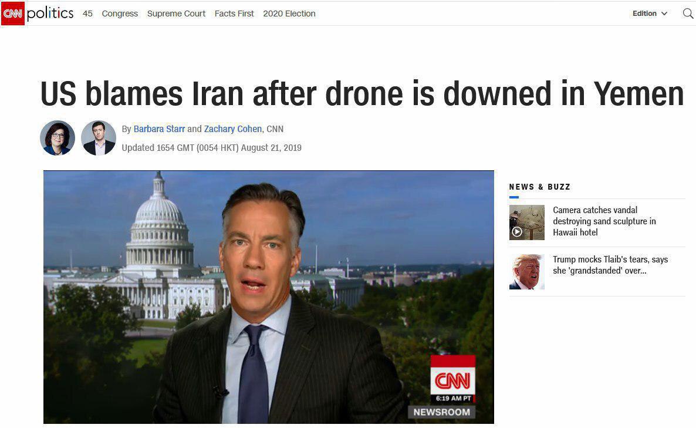
Task: Open the Barbara Starr author link
Action: (159, 129)
